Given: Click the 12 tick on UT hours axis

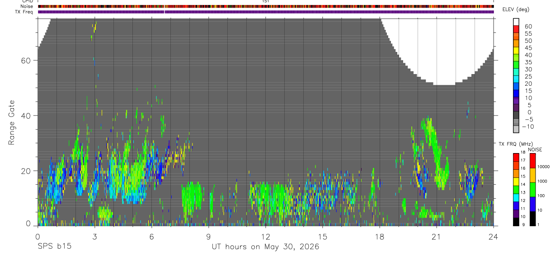Looking at the screenshot, I should (x=265, y=236).
